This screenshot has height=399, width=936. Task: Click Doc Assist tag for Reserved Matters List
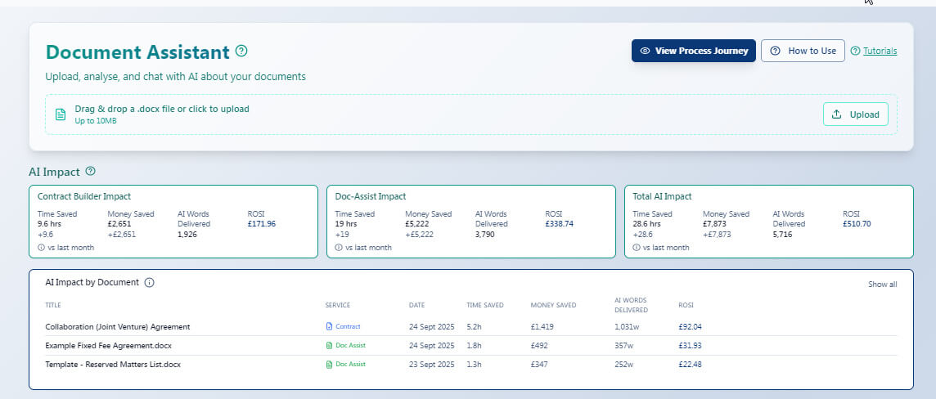click(345, 365)
